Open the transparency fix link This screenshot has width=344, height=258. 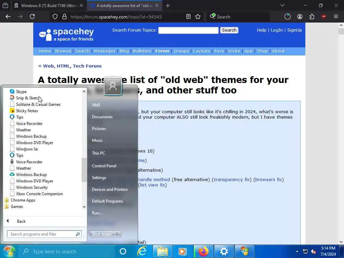(x=232, y=179)
